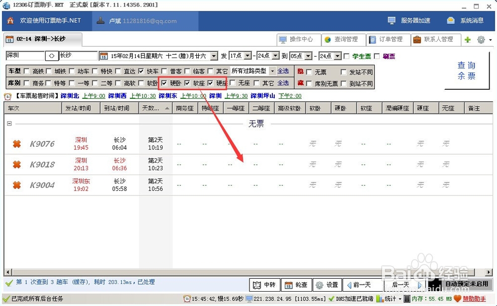Open the departure hour 17点 dropdown
This screenshot has width=497, height=306.
(x=245, y=56)
